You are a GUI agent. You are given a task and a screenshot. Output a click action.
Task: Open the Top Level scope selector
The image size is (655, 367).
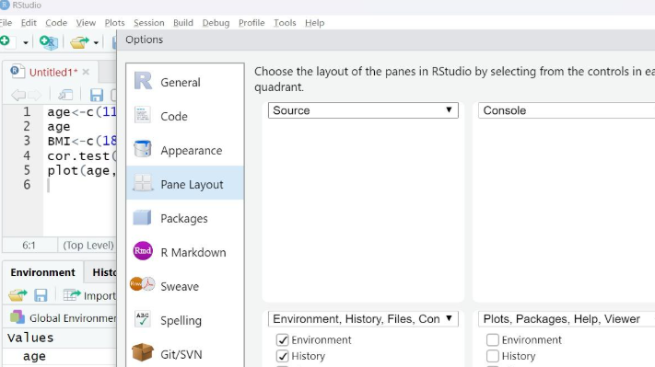coord(88,246)
